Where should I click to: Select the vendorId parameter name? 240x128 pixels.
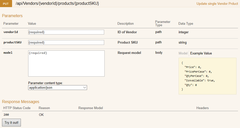click(11, 32)
